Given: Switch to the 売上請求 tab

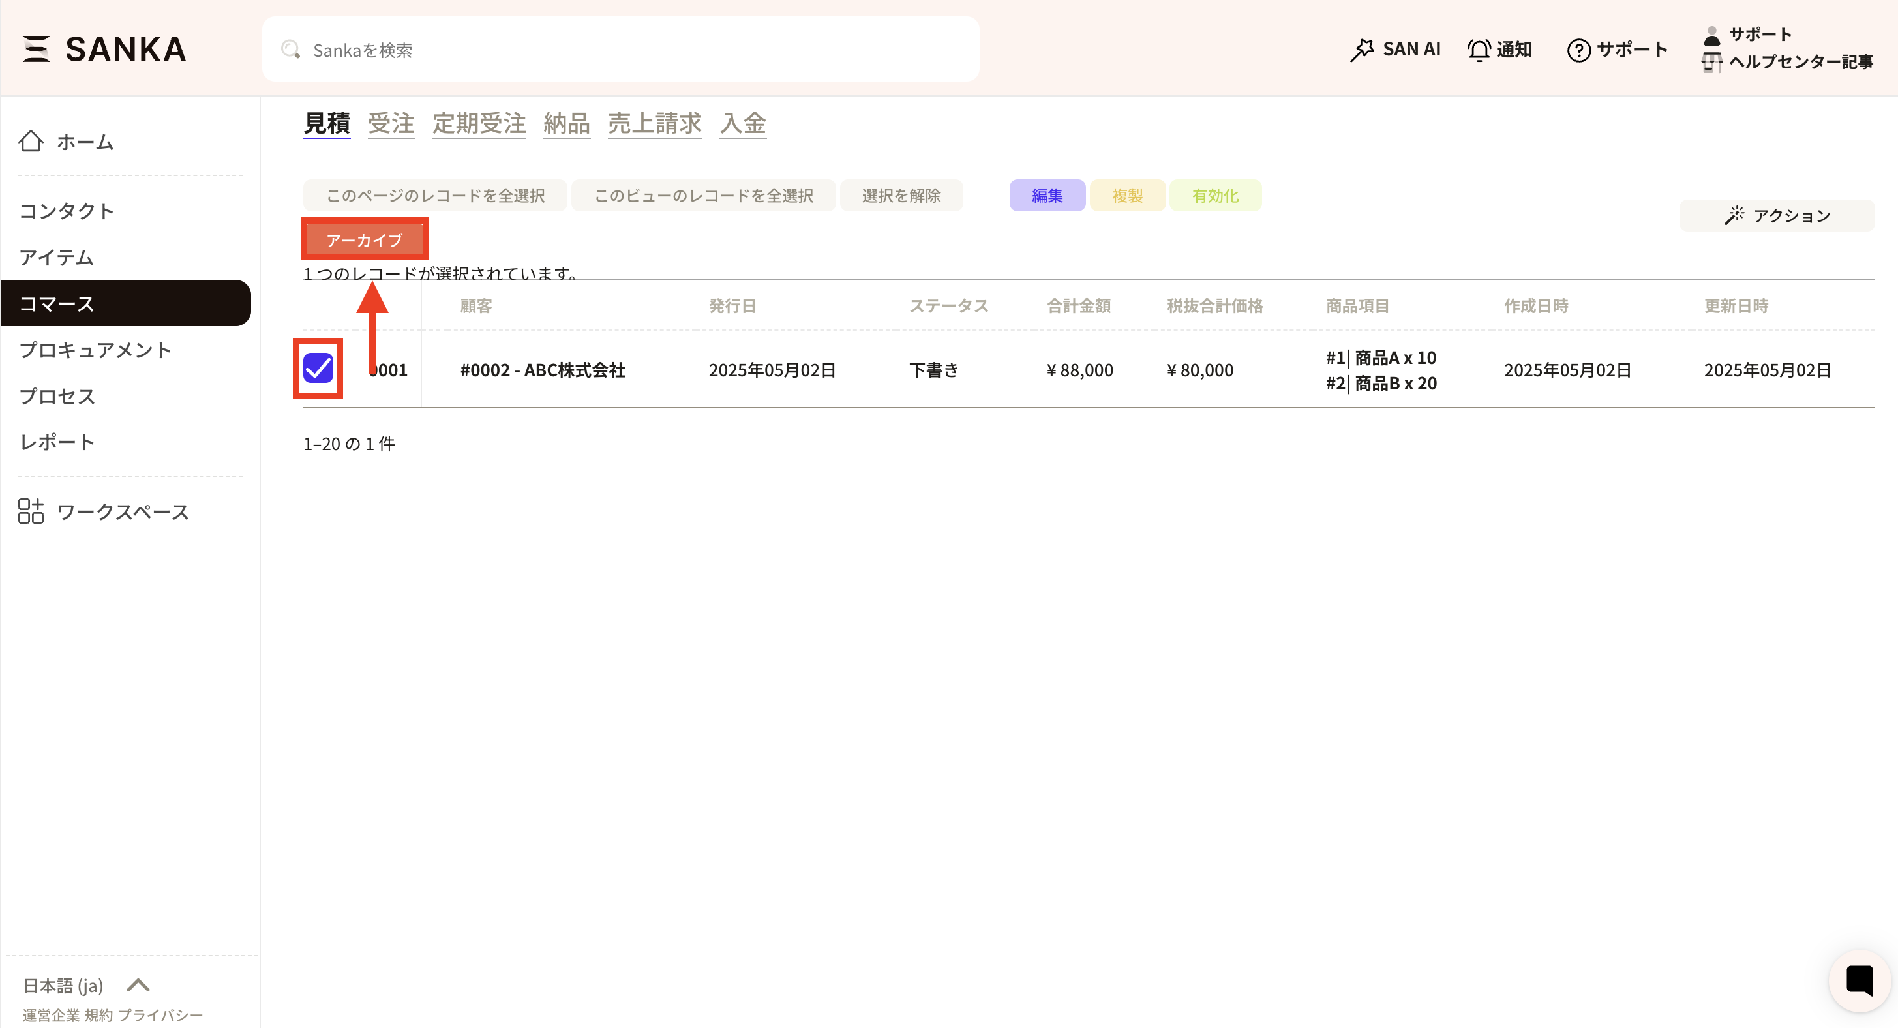Looking at the screenshot, I should [x=654, y=123].
